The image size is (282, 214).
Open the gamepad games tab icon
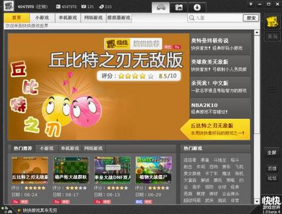coord(161,8)
